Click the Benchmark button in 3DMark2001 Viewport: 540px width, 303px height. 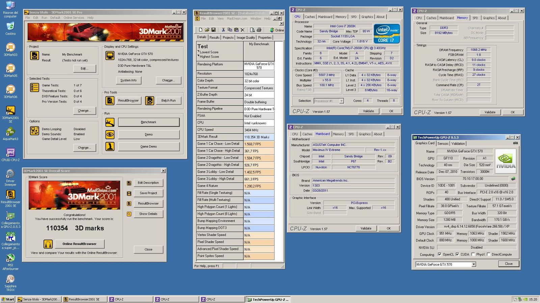point(148,122)
